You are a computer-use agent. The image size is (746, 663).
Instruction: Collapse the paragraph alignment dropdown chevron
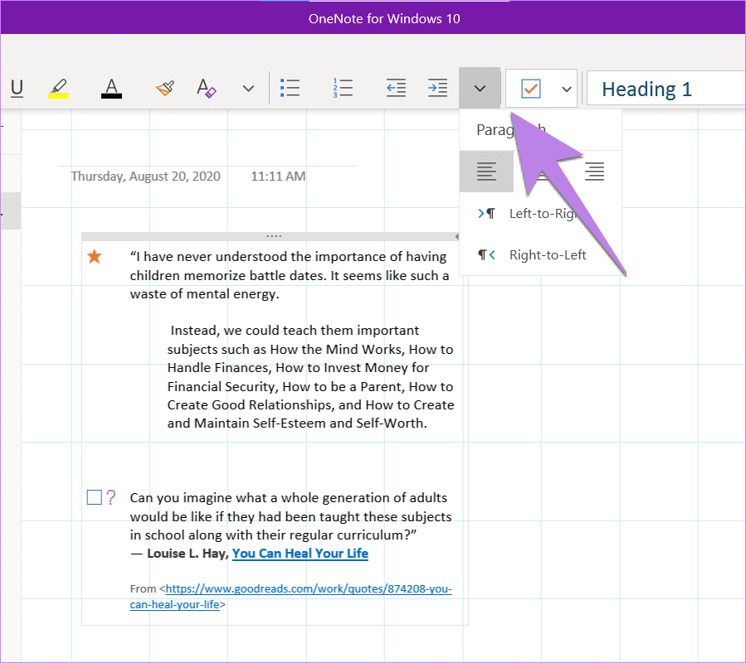[x=480, y=89]
